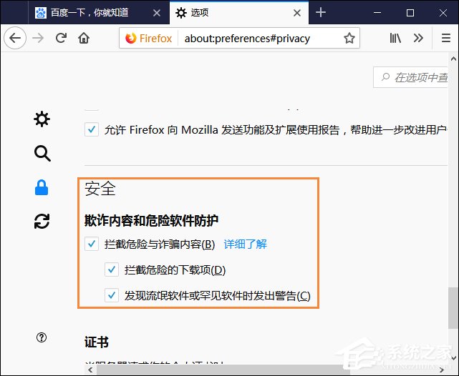Click the 证书 section heading
This screenshot has width=459, height=376.
pyautogui.click(x=97, y=342)
